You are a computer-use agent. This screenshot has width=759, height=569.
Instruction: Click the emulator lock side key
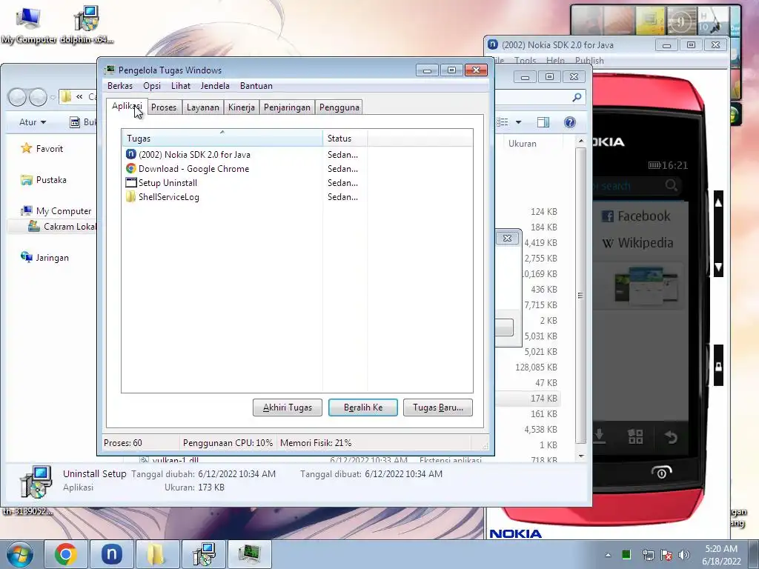pyautogui.click(x=718, y=365)
